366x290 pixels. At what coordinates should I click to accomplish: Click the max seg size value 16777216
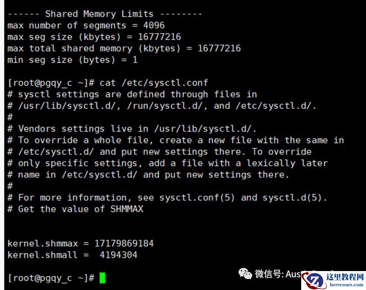pos(160,37)
